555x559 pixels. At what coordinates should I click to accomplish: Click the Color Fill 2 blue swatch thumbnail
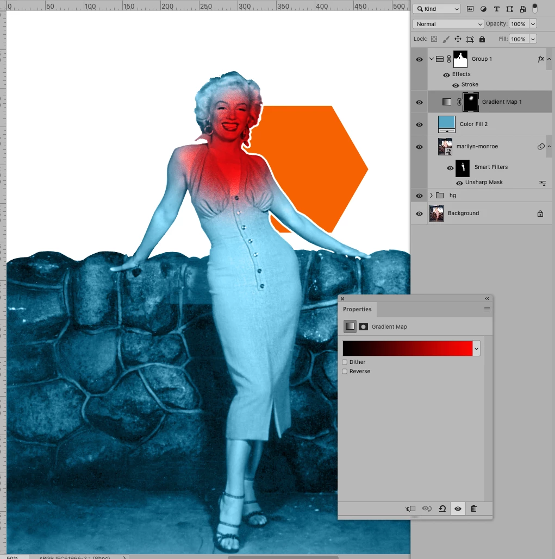tap(447, 124)
